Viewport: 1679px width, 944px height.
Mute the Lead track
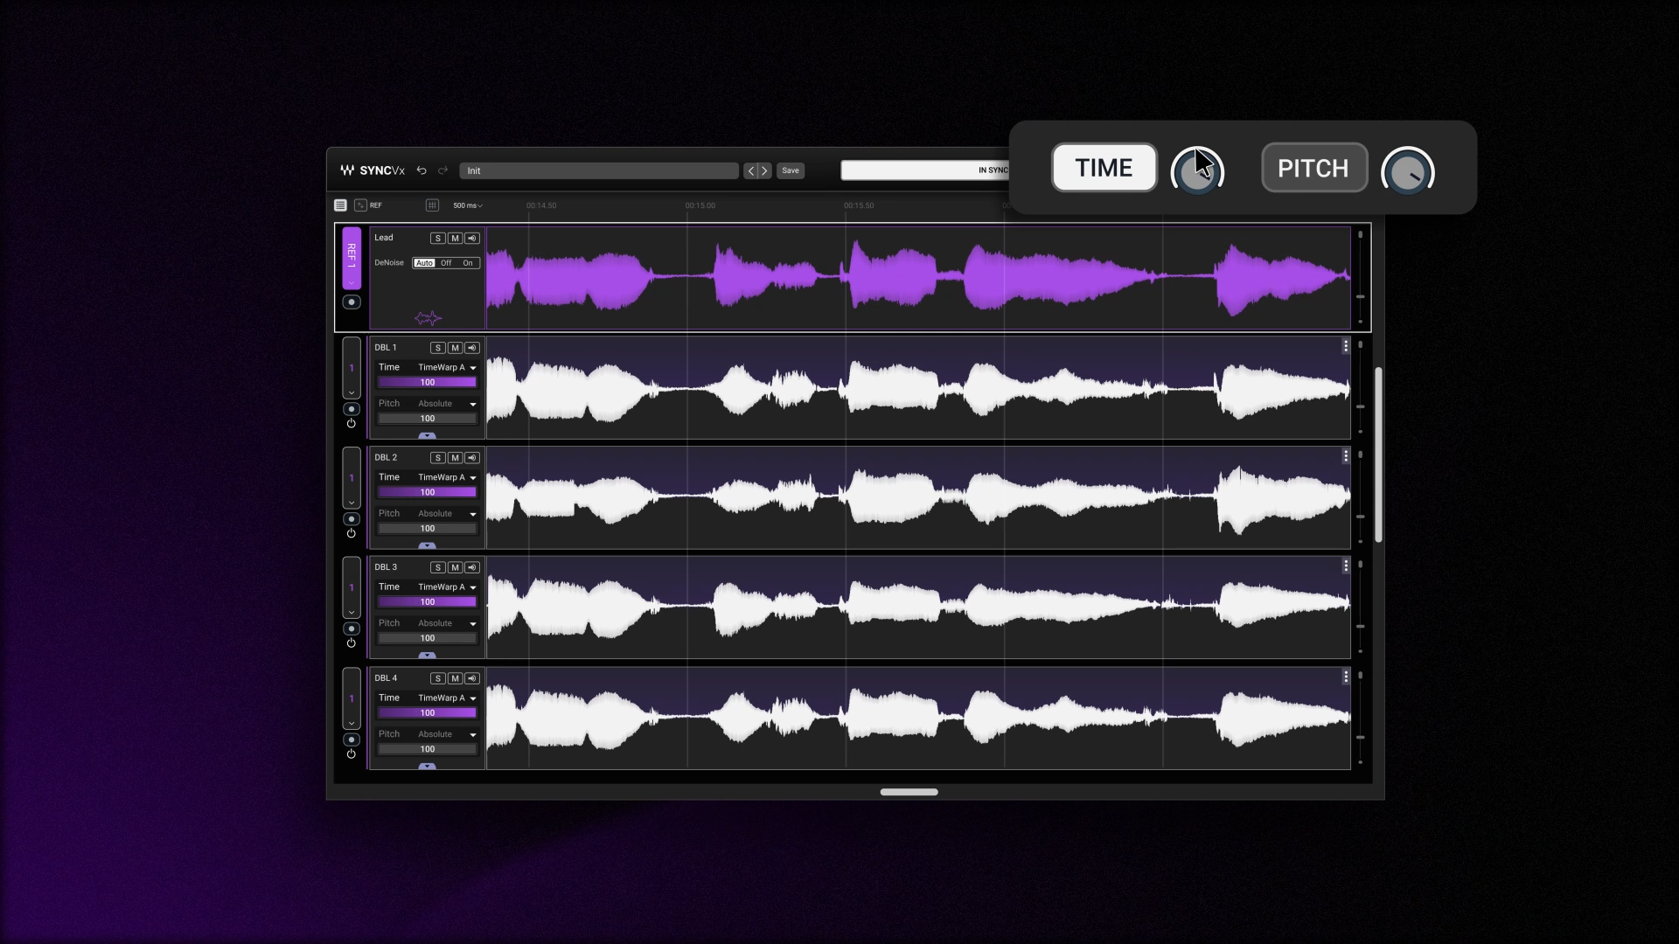[455, 238]
